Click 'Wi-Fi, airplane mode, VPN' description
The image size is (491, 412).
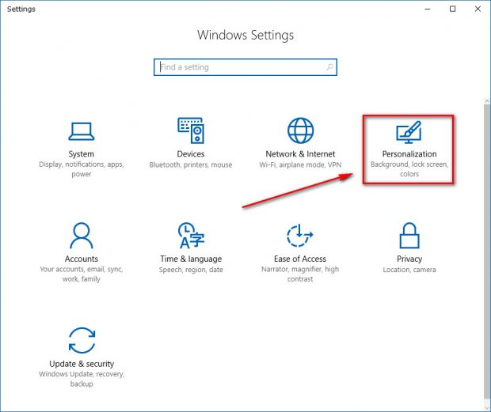300,164
